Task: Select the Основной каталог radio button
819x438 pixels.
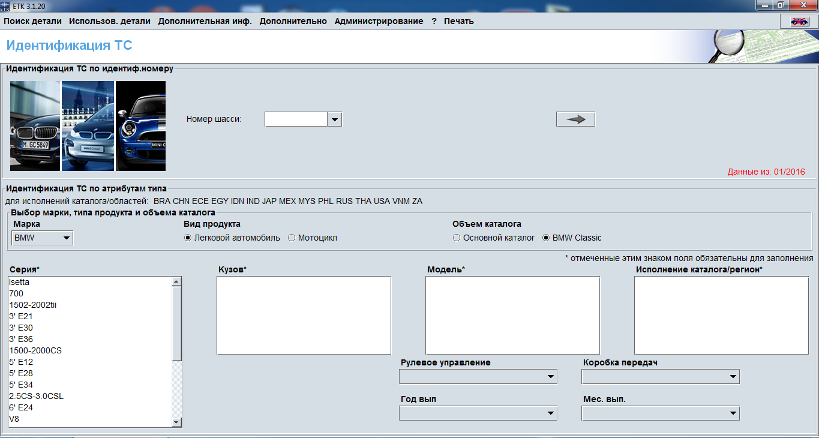Action: pyautogui.click(x=457, y=238)
